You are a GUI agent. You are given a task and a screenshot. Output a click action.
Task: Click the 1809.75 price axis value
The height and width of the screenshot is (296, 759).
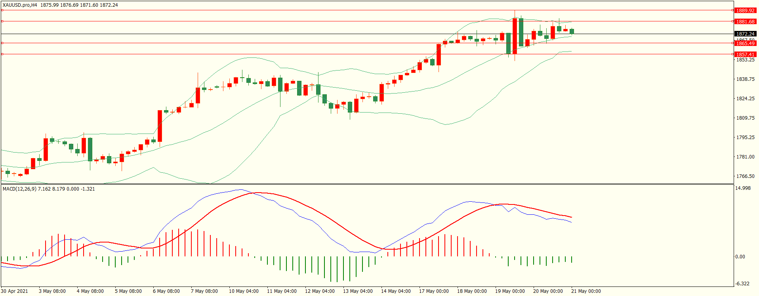(745, 118)
